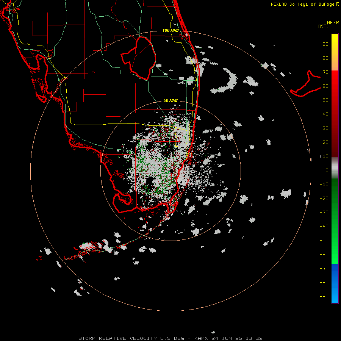This screenshot has width=341, height=341.
Task: Click the 0 value on the velocity scale
Action: 327,170
